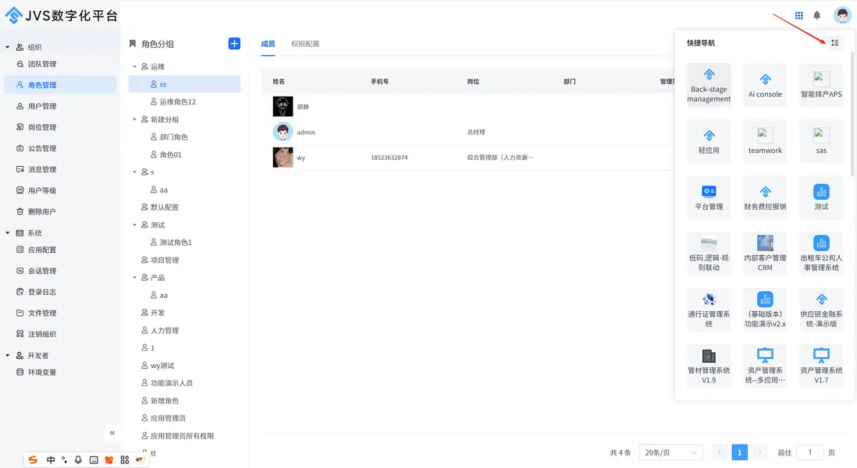The height and width of the screenshot is (468, 857).
Task: Open 环境变量 in sidebar
Action: pos(60,372)
